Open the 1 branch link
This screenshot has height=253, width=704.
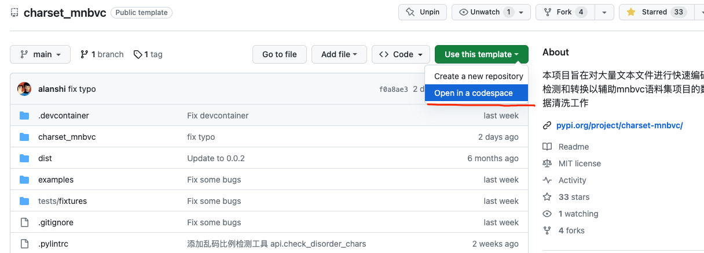coord(102,54)
